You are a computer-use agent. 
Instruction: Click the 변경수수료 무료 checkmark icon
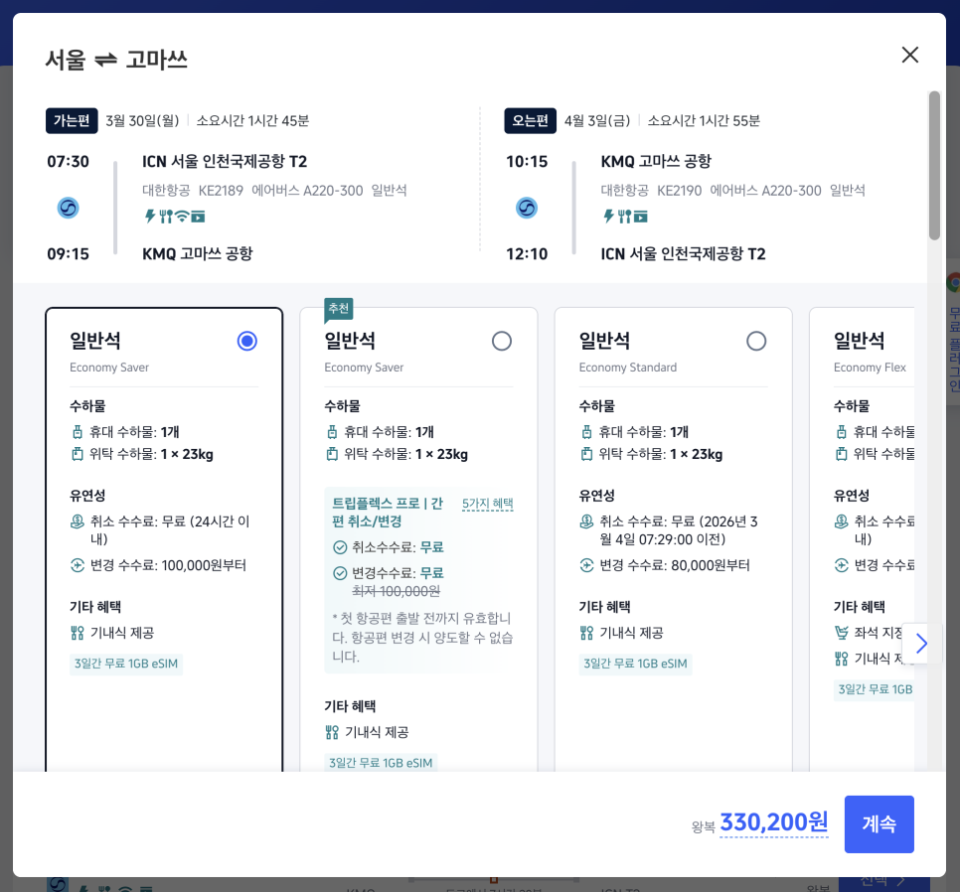(340, 573)
